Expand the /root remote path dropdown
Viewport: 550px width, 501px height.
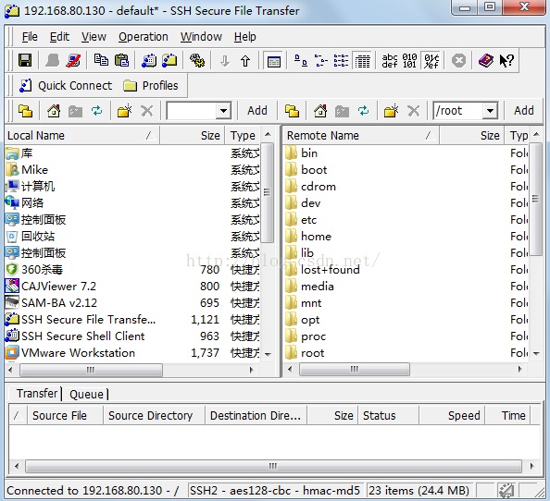tap(490, 111)
